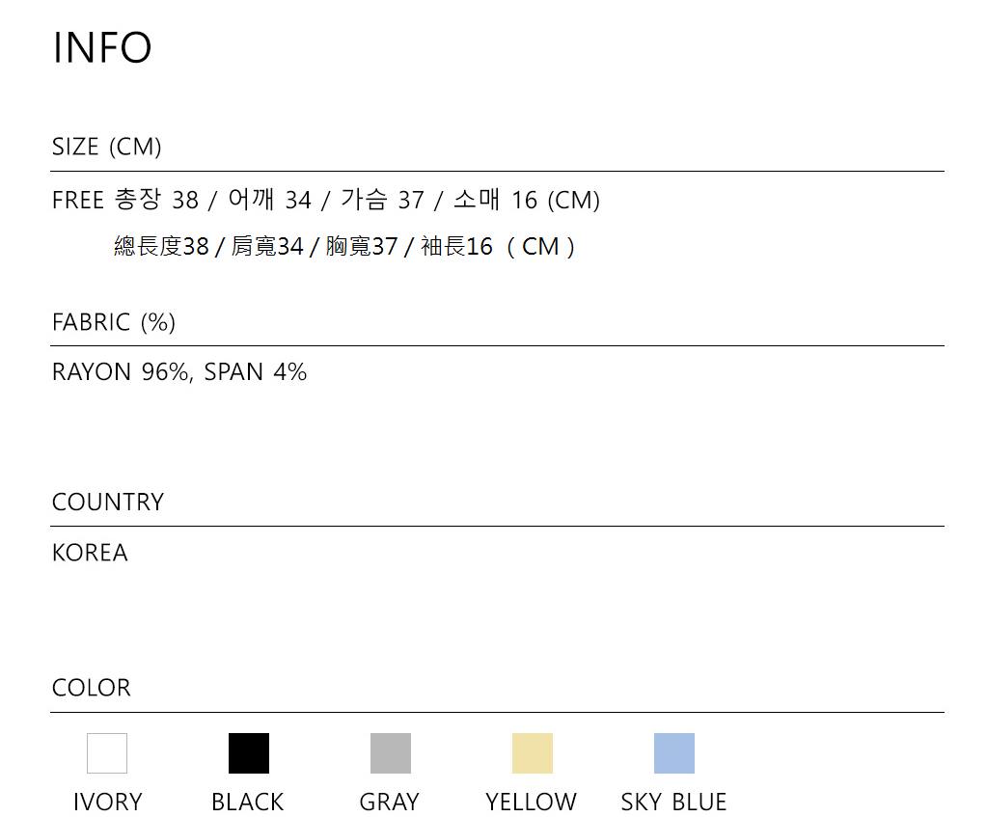
Task: Click the Korean 소매 16 sleeve measurement
Action: [495, 201]
